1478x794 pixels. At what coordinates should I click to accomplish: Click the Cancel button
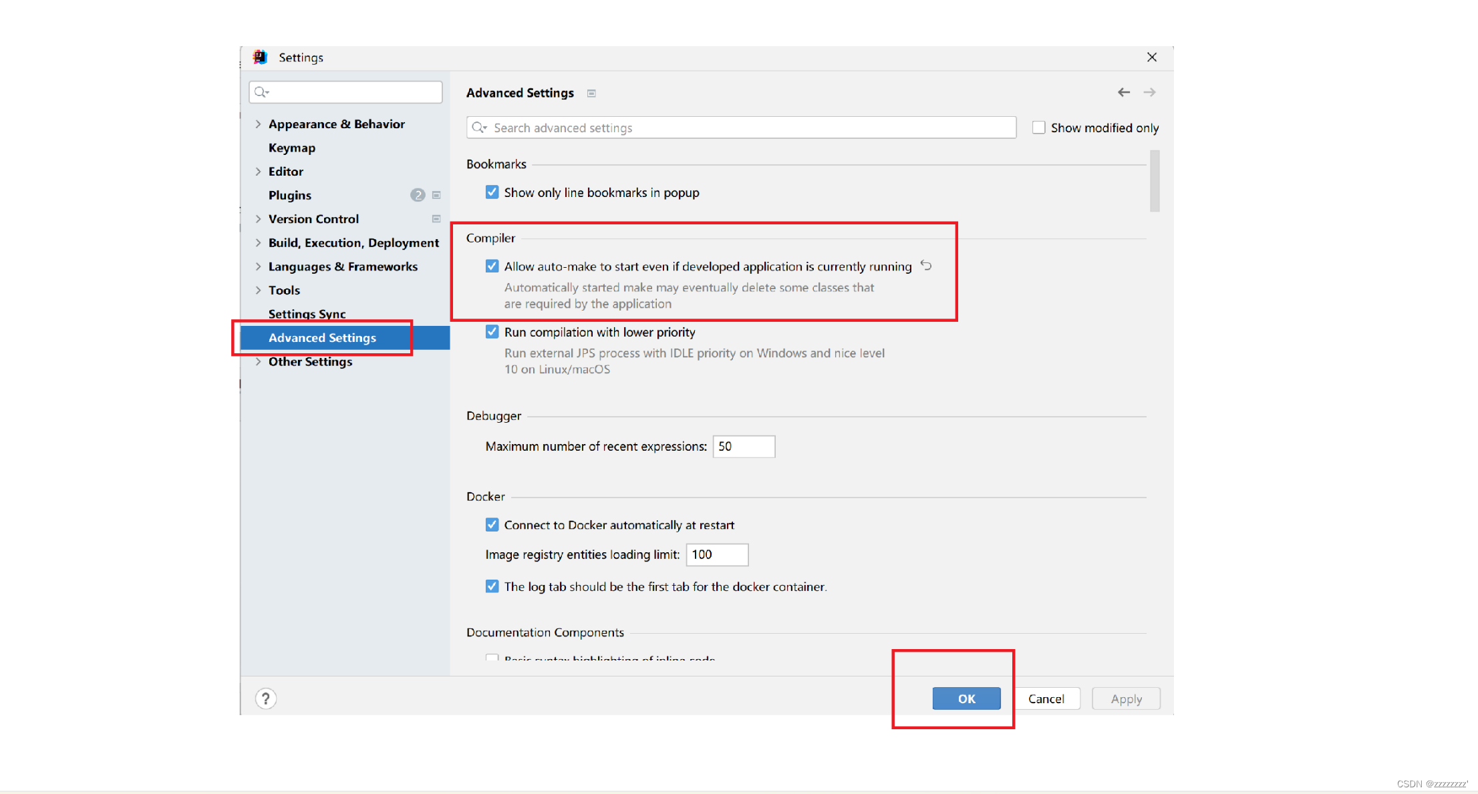[1046, 699]
